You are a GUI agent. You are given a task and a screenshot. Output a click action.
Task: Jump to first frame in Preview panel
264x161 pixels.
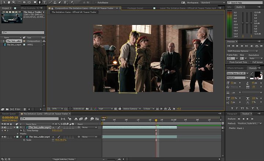click(228, 46)
